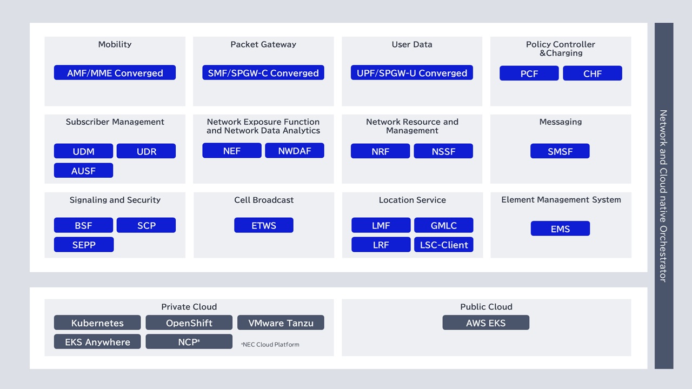Viewport: 692px width, 389px height.
Task: Select the SMSF messaging box
Action: click(x=560, y=151)
